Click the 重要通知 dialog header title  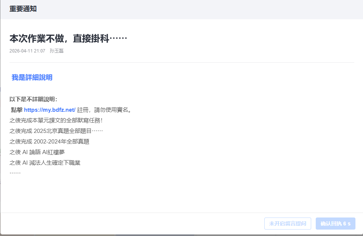point(23,9)
